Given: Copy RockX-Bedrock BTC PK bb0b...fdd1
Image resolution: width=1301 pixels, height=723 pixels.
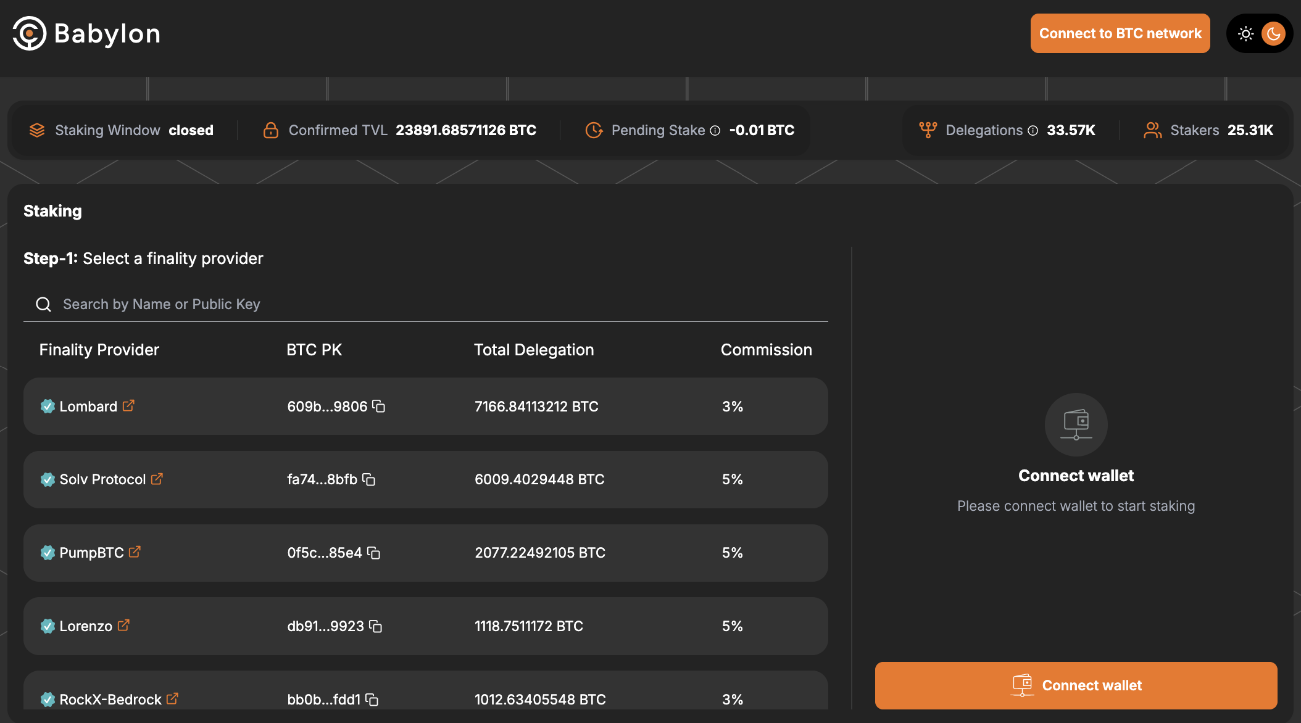Looking at the screenshot, I should pos(372,700).
